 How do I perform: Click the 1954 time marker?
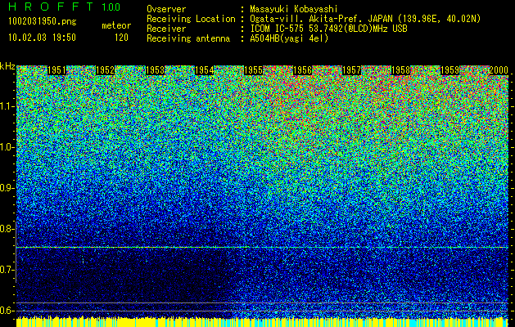pos(205,70)
